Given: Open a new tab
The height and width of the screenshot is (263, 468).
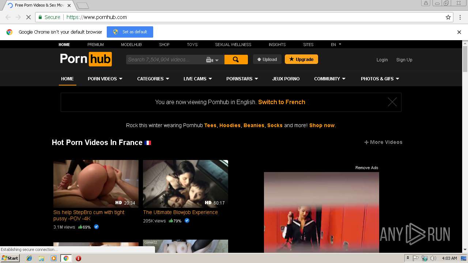Looking at the screenshot, I should (x=83, y=5).
